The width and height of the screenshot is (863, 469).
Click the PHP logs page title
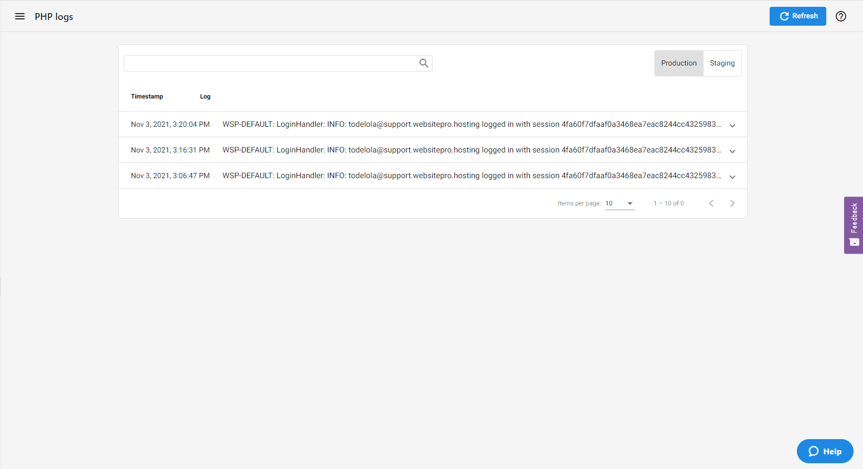[x=54, y=17]
